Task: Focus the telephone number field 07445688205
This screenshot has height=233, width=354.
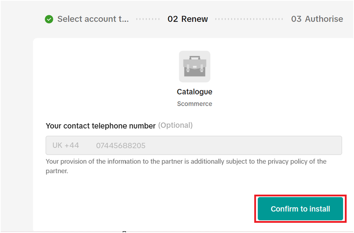Action: 121,146
